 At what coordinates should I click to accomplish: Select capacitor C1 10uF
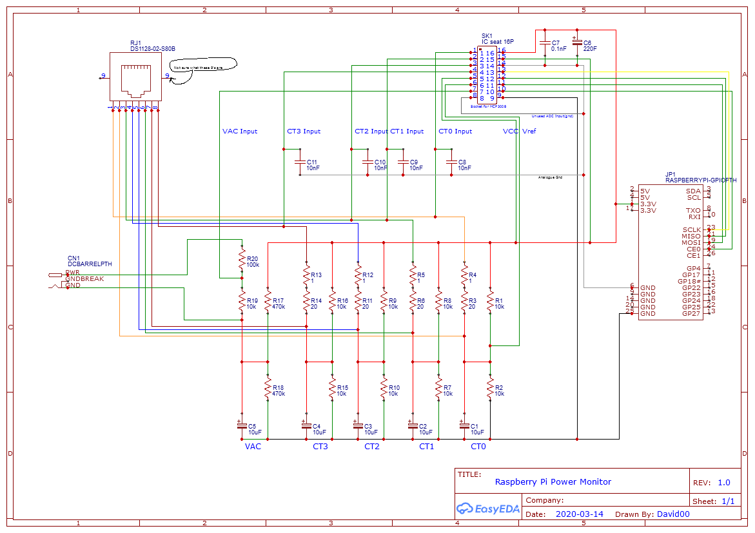point(464,425)
